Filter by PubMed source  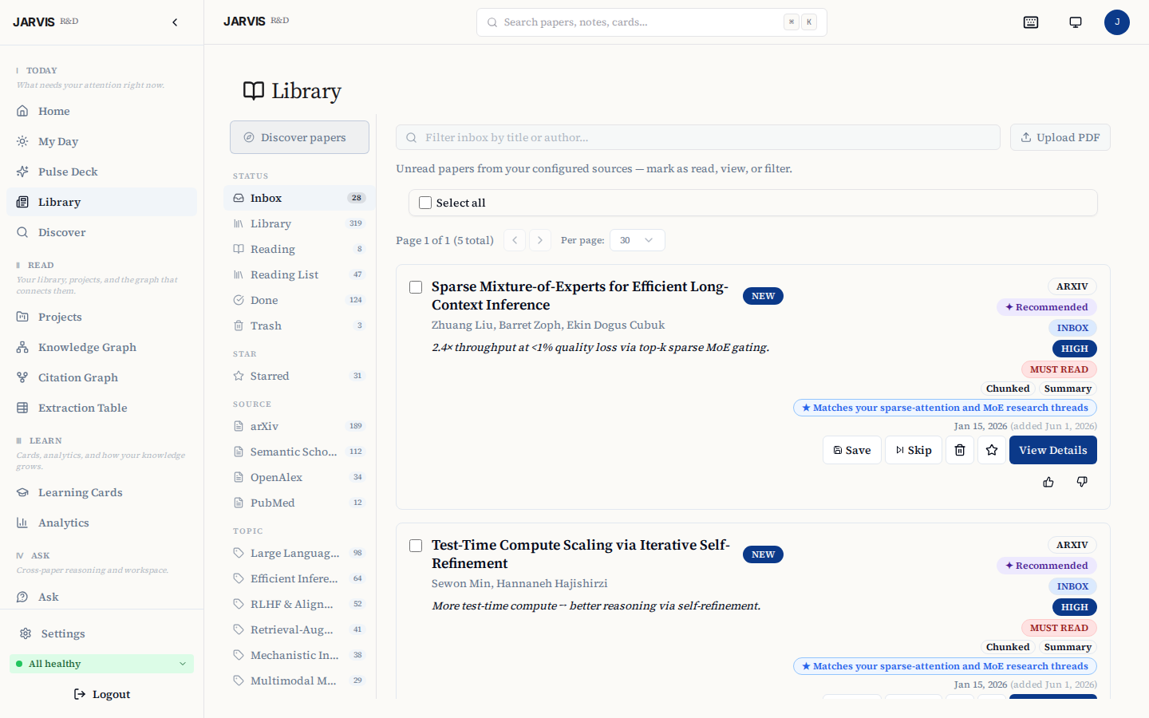coord(299,503)
